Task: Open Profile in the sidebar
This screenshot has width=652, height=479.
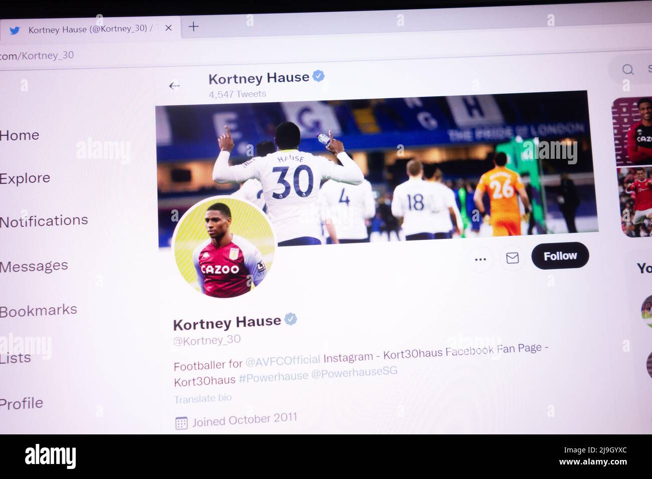Action: coord(22,403)
